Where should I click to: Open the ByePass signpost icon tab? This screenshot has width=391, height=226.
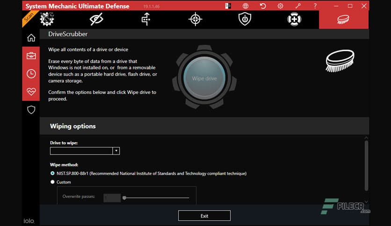point(146,19)
